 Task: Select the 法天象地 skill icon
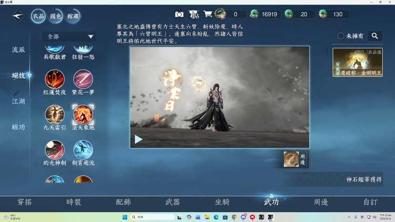tap(83, 115)
